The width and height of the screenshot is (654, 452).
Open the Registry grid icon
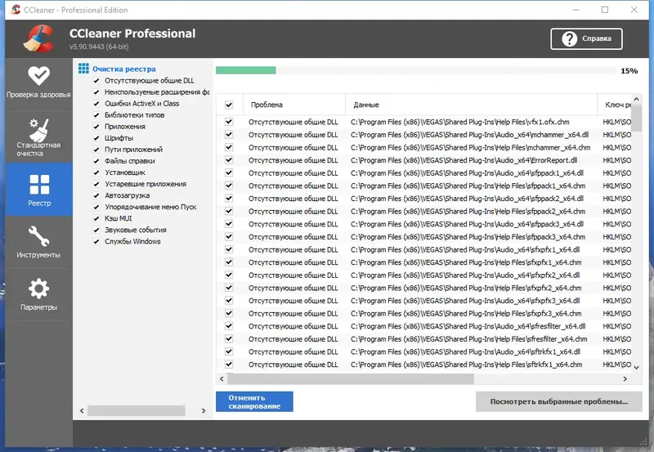38,185
